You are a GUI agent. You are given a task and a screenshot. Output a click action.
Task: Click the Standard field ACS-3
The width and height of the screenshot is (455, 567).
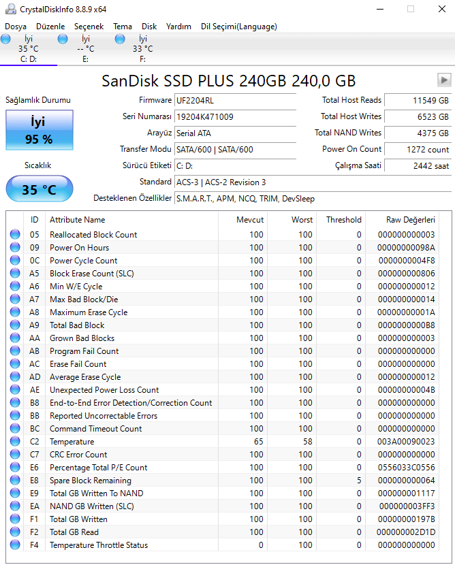tap(313, 182)
